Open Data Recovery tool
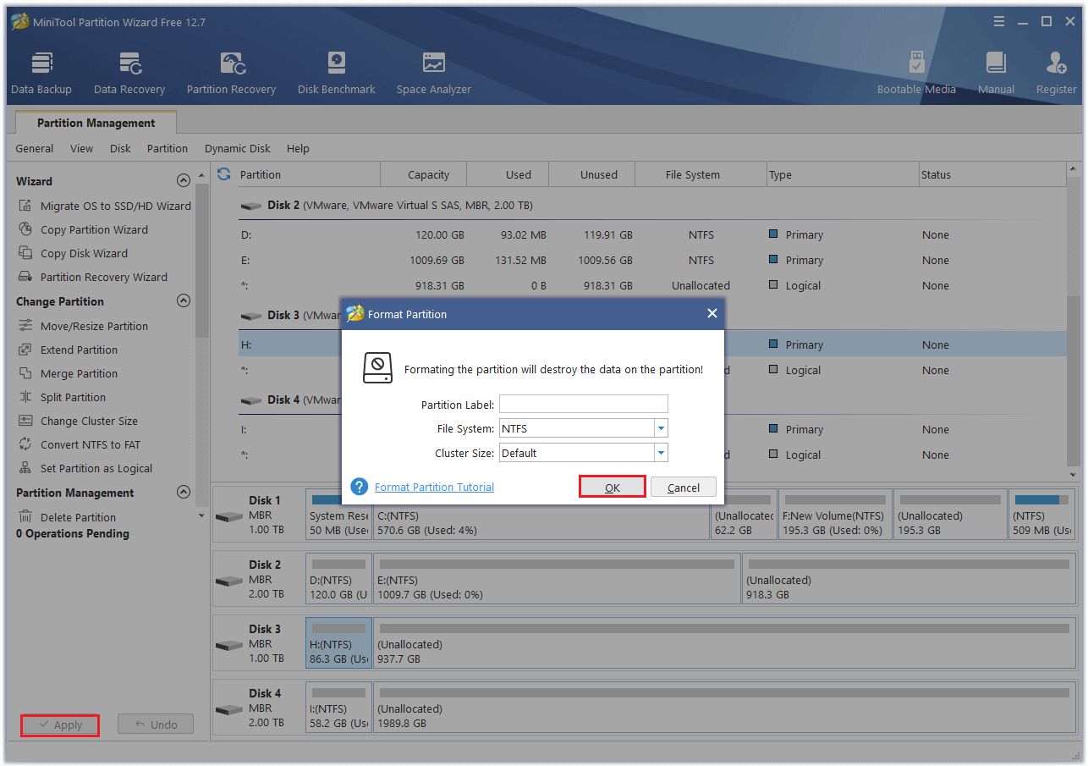This screenshot has height=766, width=1088. (129, 73)
